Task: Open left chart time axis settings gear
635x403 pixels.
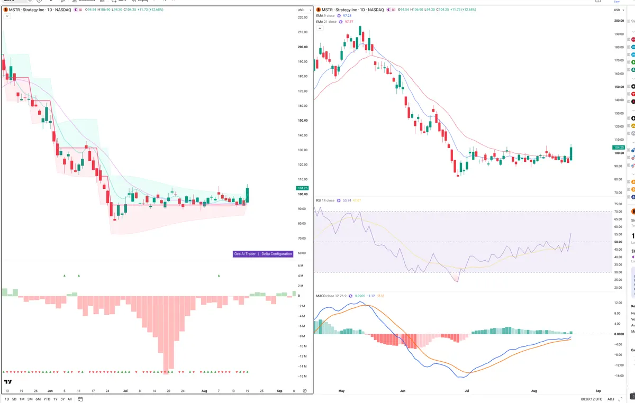Action: (305, 391)
